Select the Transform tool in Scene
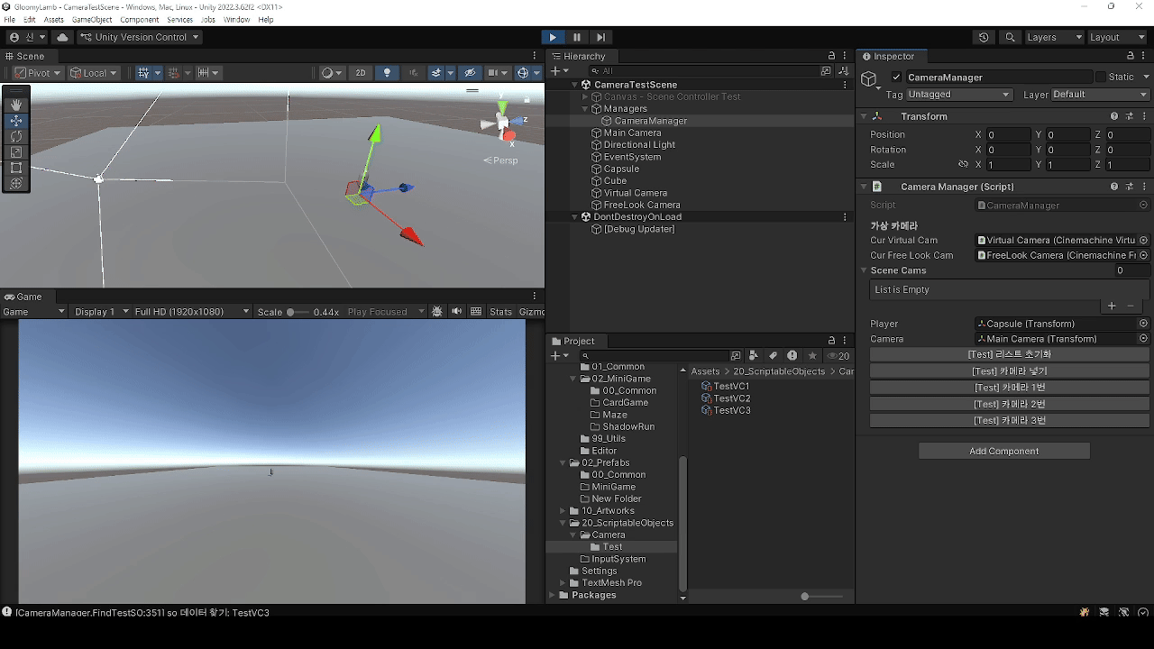Image resolution: width=1154 pixels, height=649 pixels. click(16, 183)
